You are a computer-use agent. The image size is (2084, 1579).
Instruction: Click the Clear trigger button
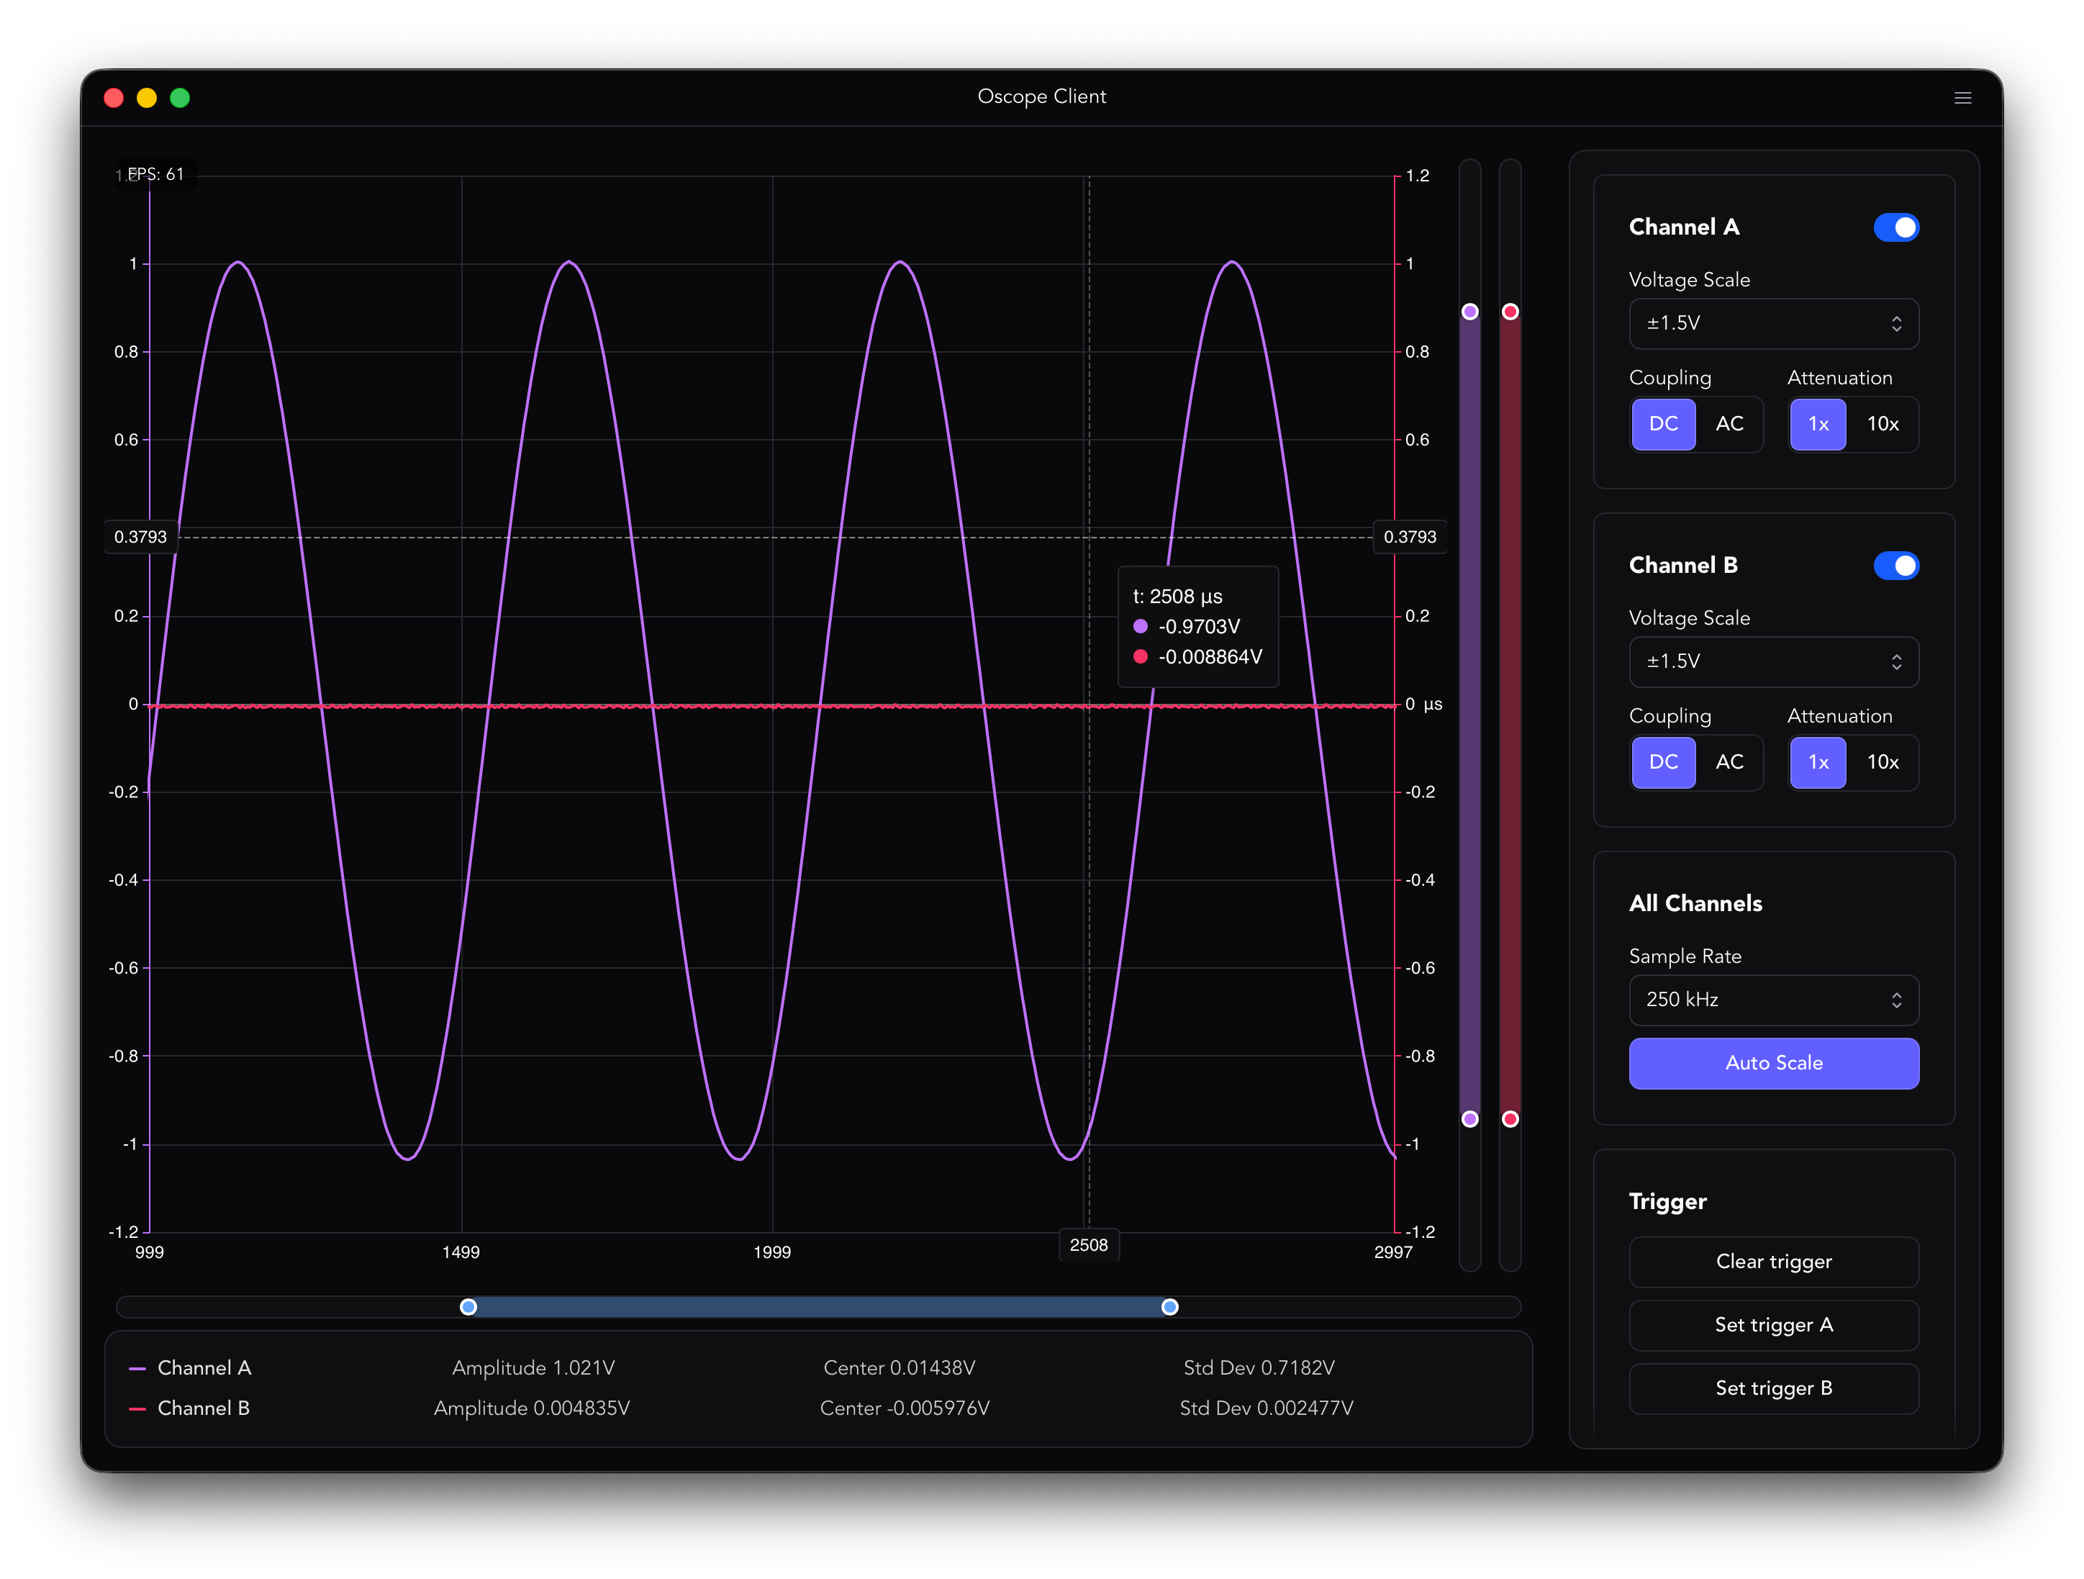point(1773,1262)
